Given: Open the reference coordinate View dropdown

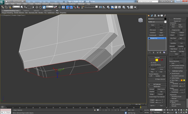Looking at the screenshot, I should click(x=50, y=7).
